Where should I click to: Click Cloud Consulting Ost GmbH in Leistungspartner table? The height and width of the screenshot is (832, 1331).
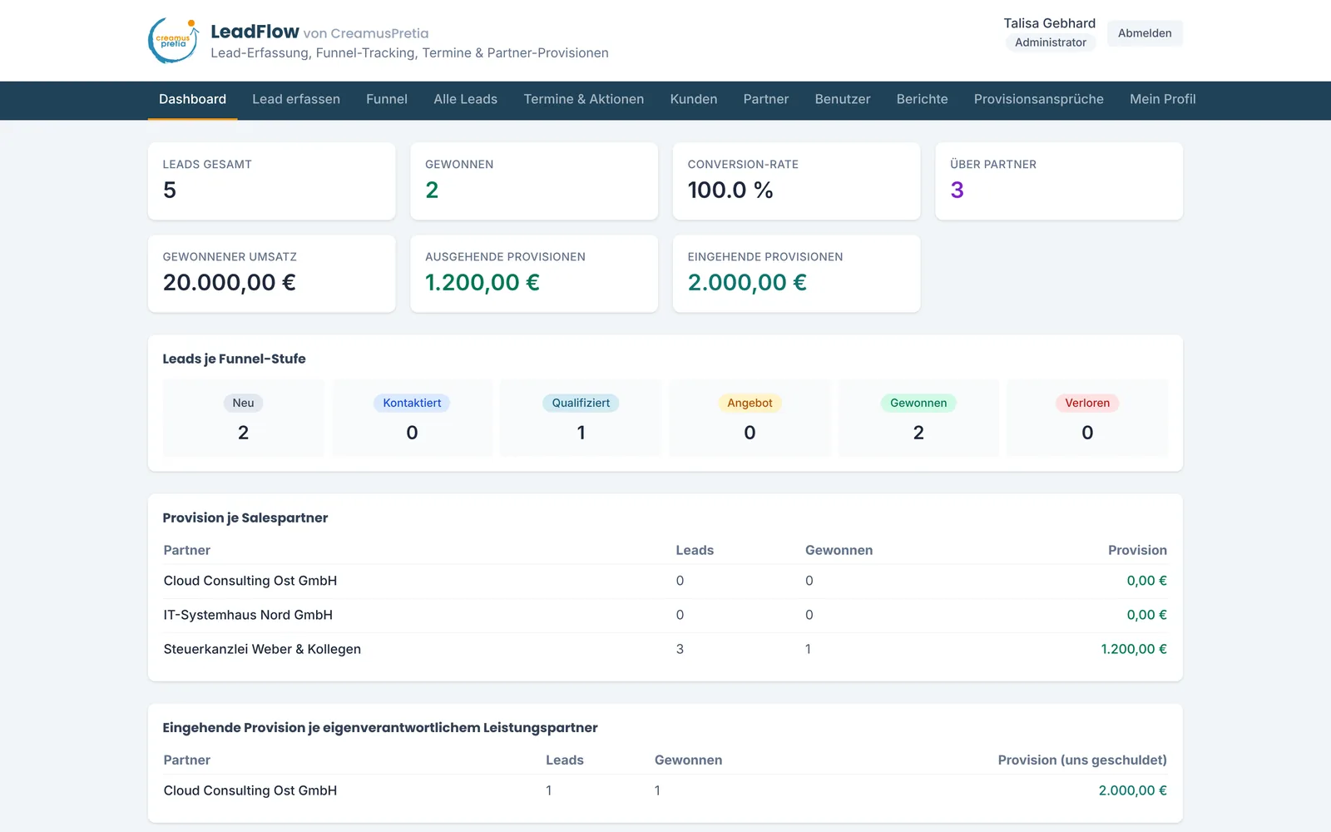pyautogui.click(x=250, y=790)
